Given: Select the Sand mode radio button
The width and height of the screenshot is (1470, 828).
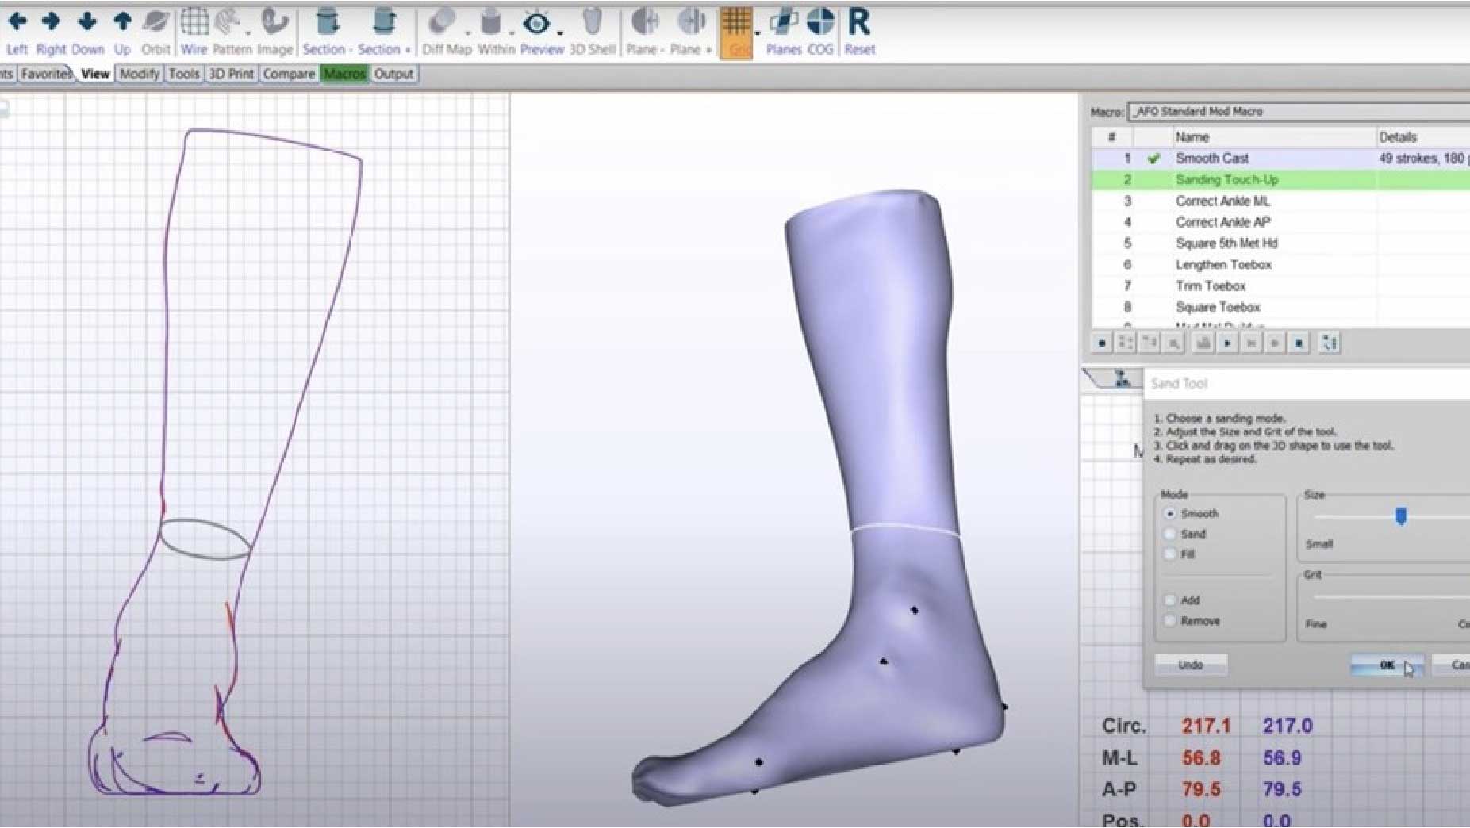Looking at the screenshot, I should pos(1170,535).
